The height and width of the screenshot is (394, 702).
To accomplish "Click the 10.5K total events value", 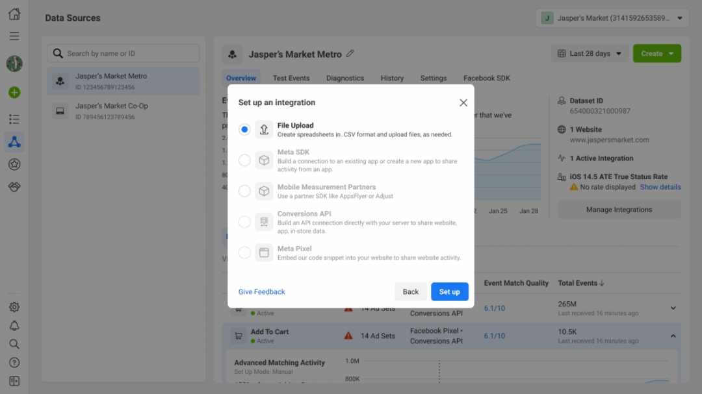I will pos(567,332).
